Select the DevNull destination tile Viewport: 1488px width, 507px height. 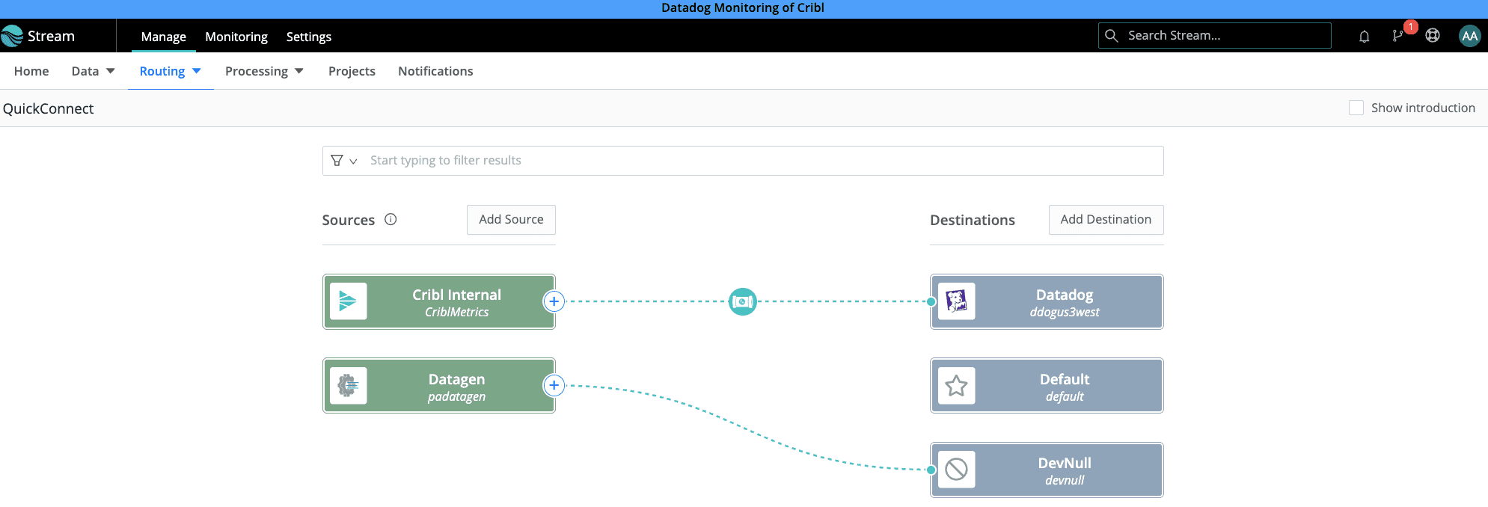pos(1046,470)
